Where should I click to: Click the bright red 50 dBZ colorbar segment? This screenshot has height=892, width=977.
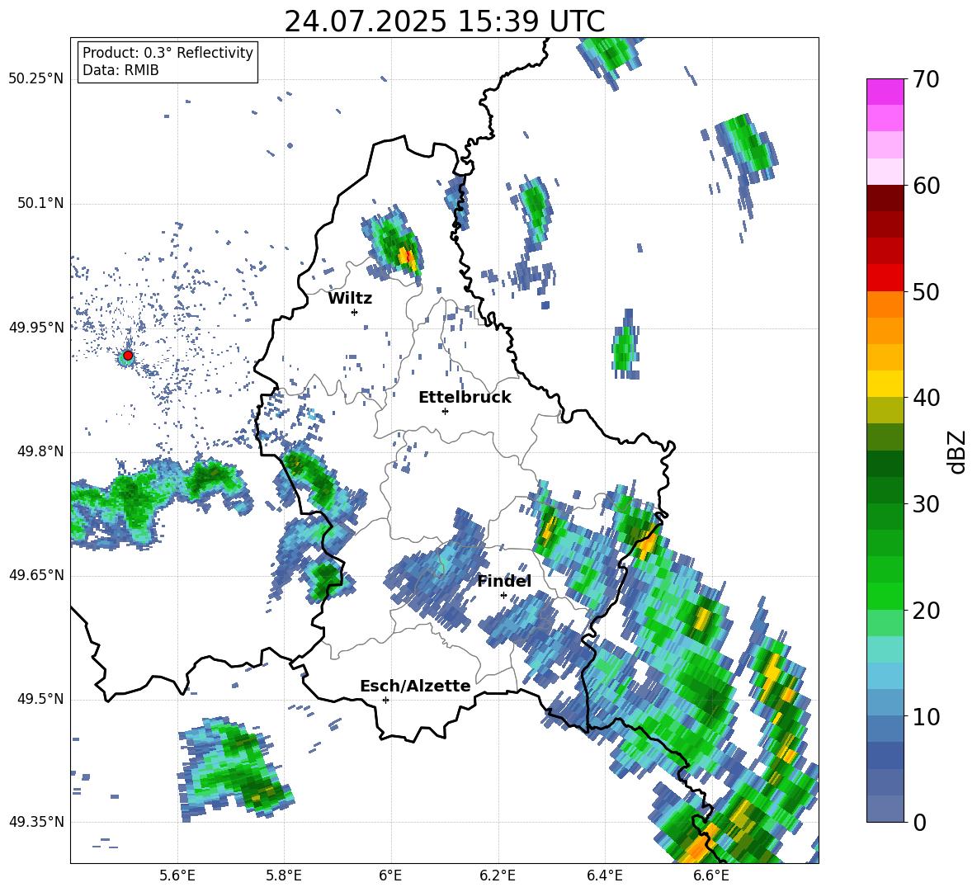tap(885, 278)
